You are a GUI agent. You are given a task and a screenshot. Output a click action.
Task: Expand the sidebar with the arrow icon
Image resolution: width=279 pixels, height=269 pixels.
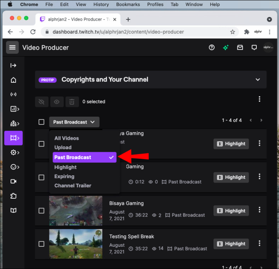click(x=13, y=65)
